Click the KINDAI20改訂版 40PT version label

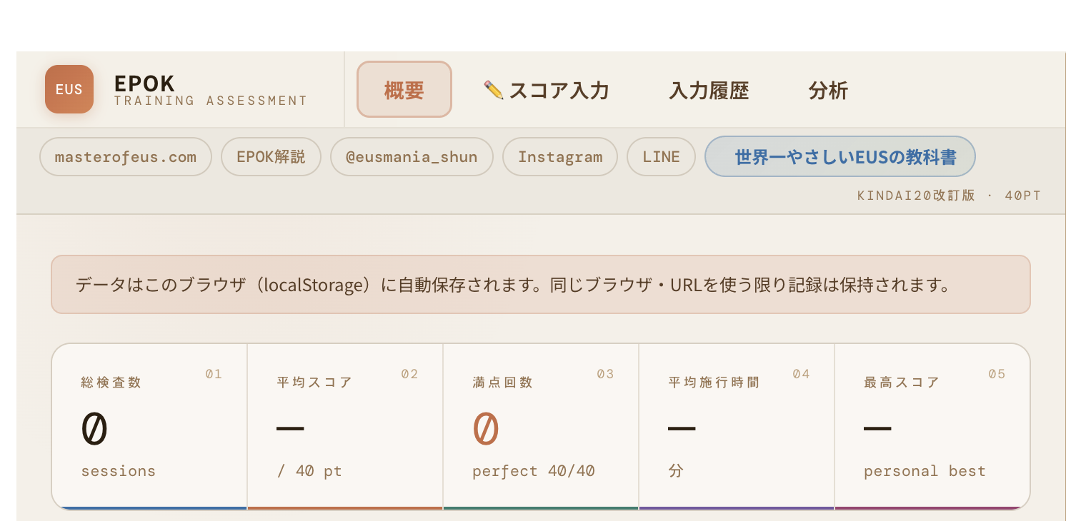pyautogui.click(x=949, y=196)
